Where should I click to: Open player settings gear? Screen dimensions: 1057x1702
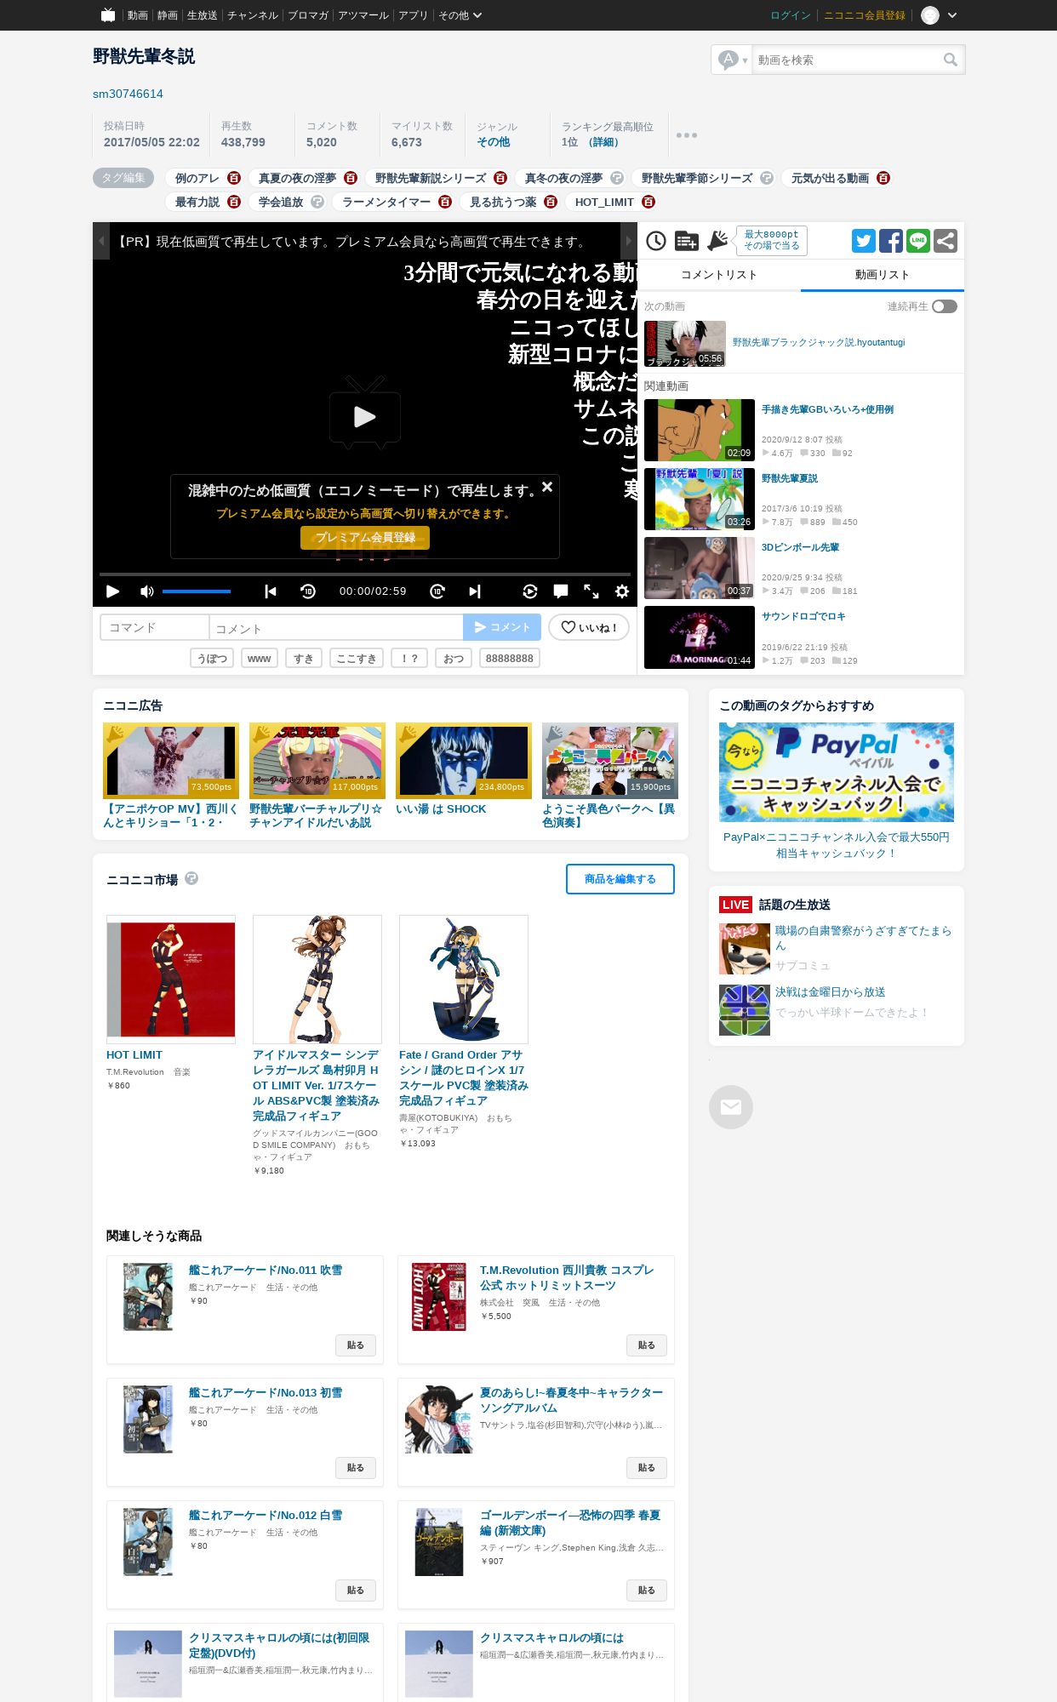point(622,591)
